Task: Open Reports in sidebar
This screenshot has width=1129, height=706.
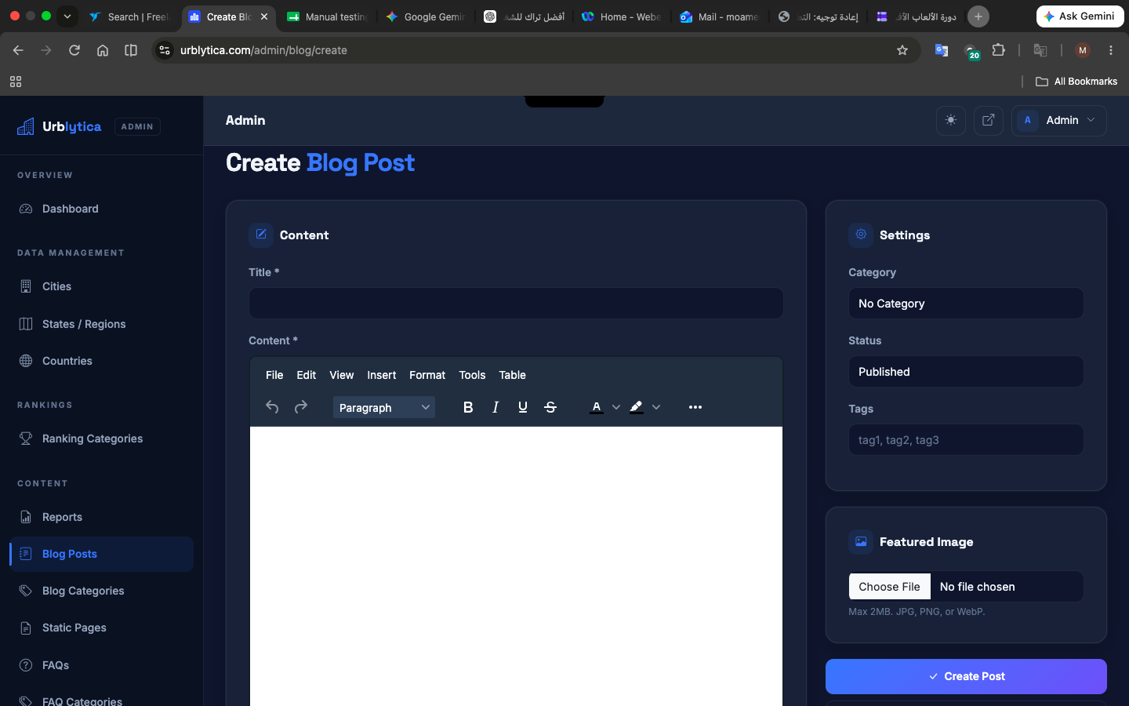Action: point(101,517)
